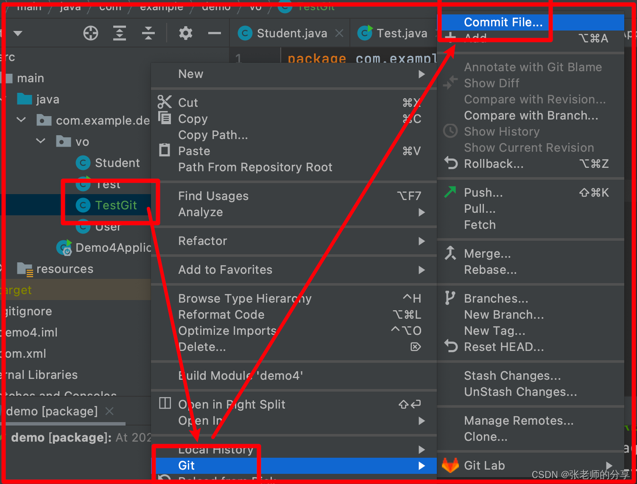Click the Collapse All toolbar icon
637x484 pixels.
point(148,33)
